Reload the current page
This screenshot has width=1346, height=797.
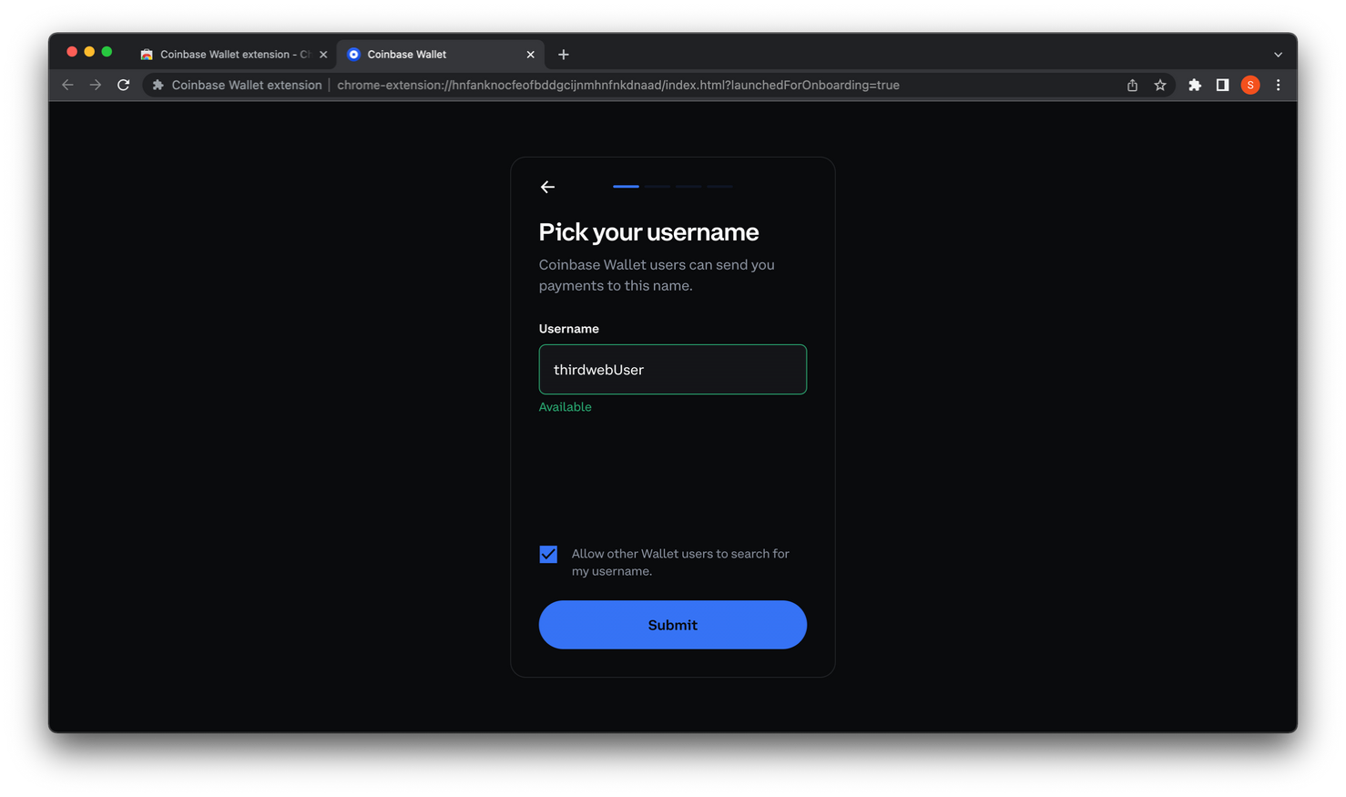[x=124, y=85]
